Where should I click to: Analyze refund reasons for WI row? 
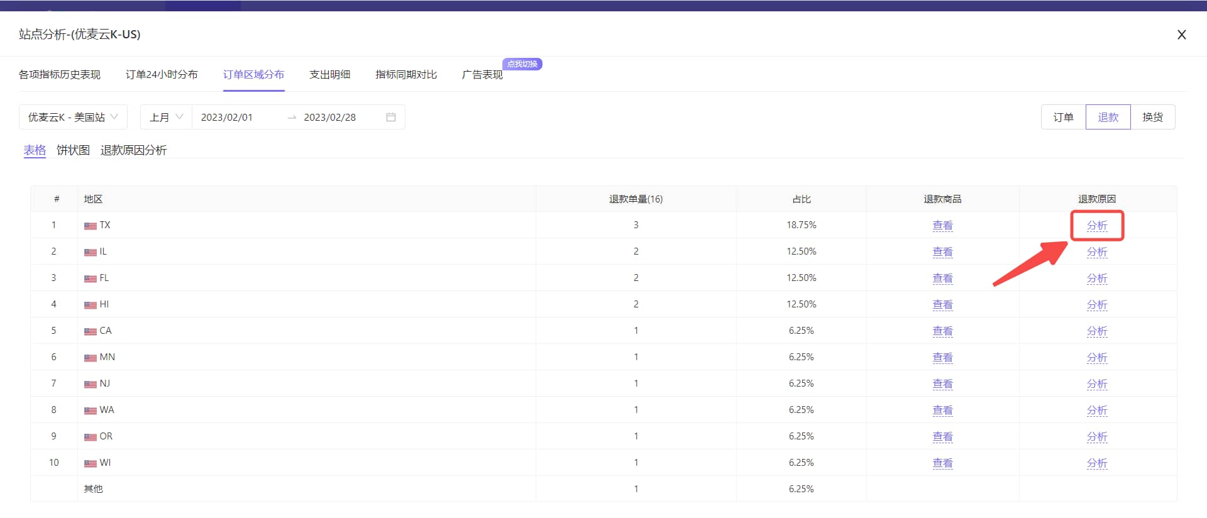click(1097, 463)
